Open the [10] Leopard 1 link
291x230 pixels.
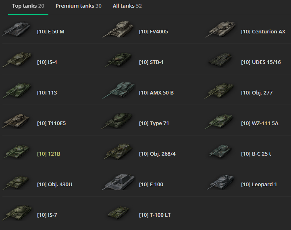click(259, 185)
